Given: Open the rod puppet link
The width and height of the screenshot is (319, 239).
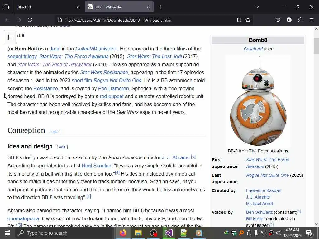Looking at the screenshot, I should click(112, 96).
